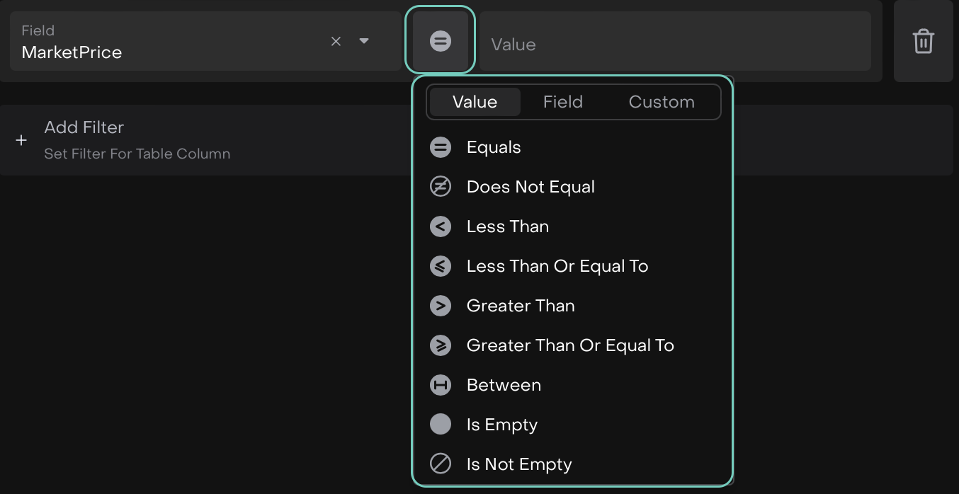The width and height of the screenshot is (959, 494).
Task: Select Greater Than Or Equal To option
Action: pos(569,345)
